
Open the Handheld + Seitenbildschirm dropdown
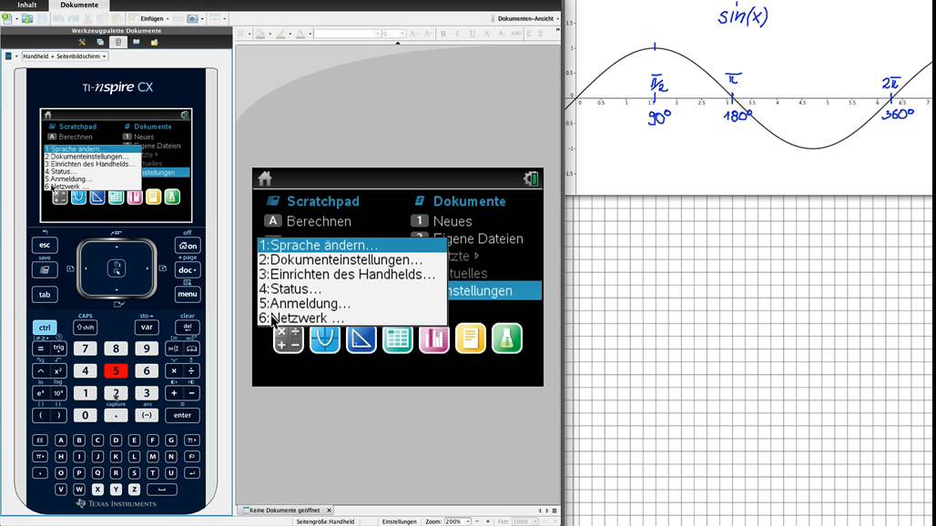pos(65,56)
